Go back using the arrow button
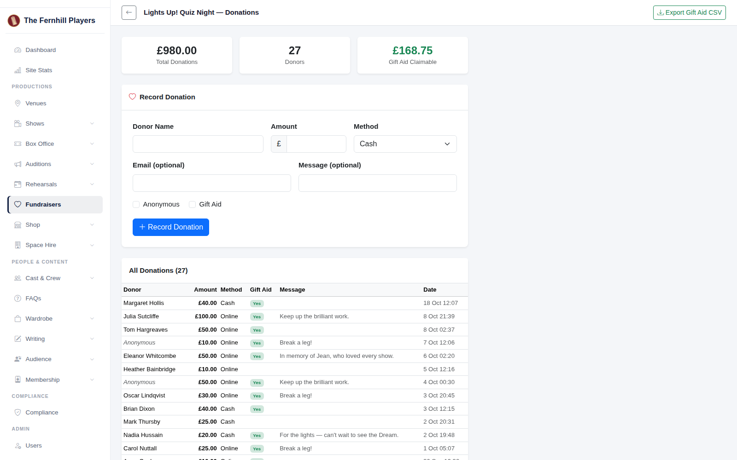This screenshot has width=737, height=460. [129, 12]
